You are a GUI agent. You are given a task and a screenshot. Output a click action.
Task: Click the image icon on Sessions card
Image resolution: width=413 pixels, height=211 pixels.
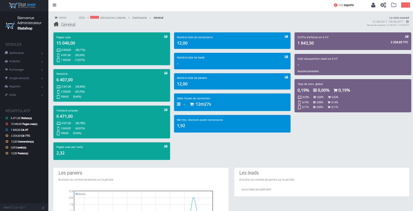click(x=166, y=73)
